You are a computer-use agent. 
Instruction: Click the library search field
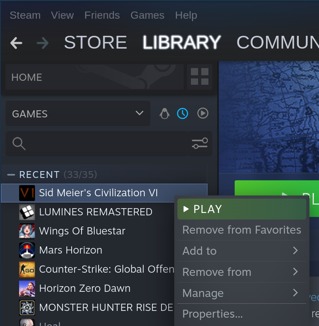pyautogui.click(x=96, y=143)
